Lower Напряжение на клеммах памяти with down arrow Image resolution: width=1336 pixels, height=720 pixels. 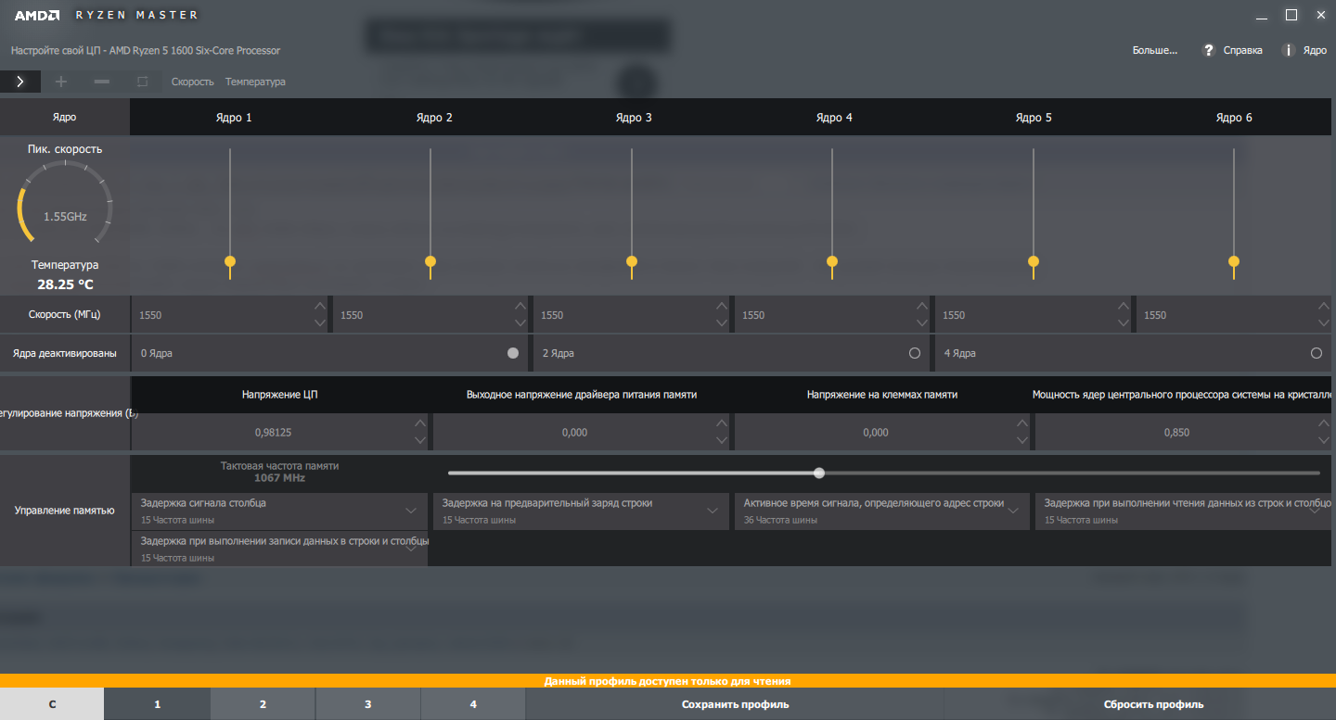[x=1022, y=441]
